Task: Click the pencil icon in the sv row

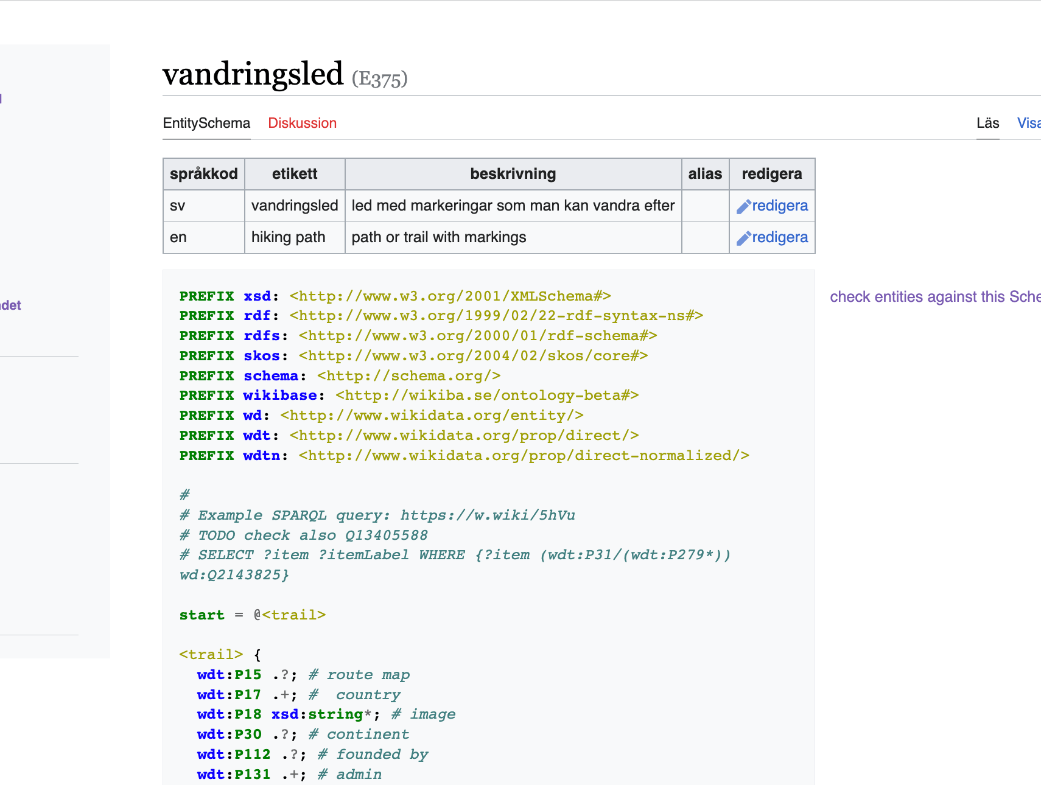Action: 743,207
